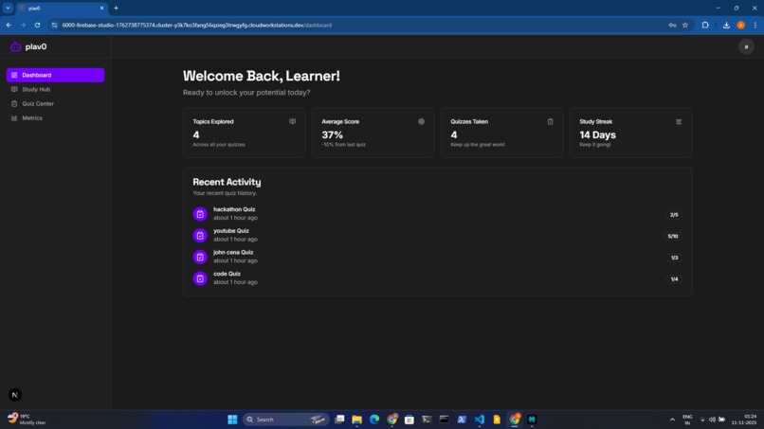The height and width of the screenshot is (429, 764).
Task: Select the john cena Quiz entry
Action: 438,257
